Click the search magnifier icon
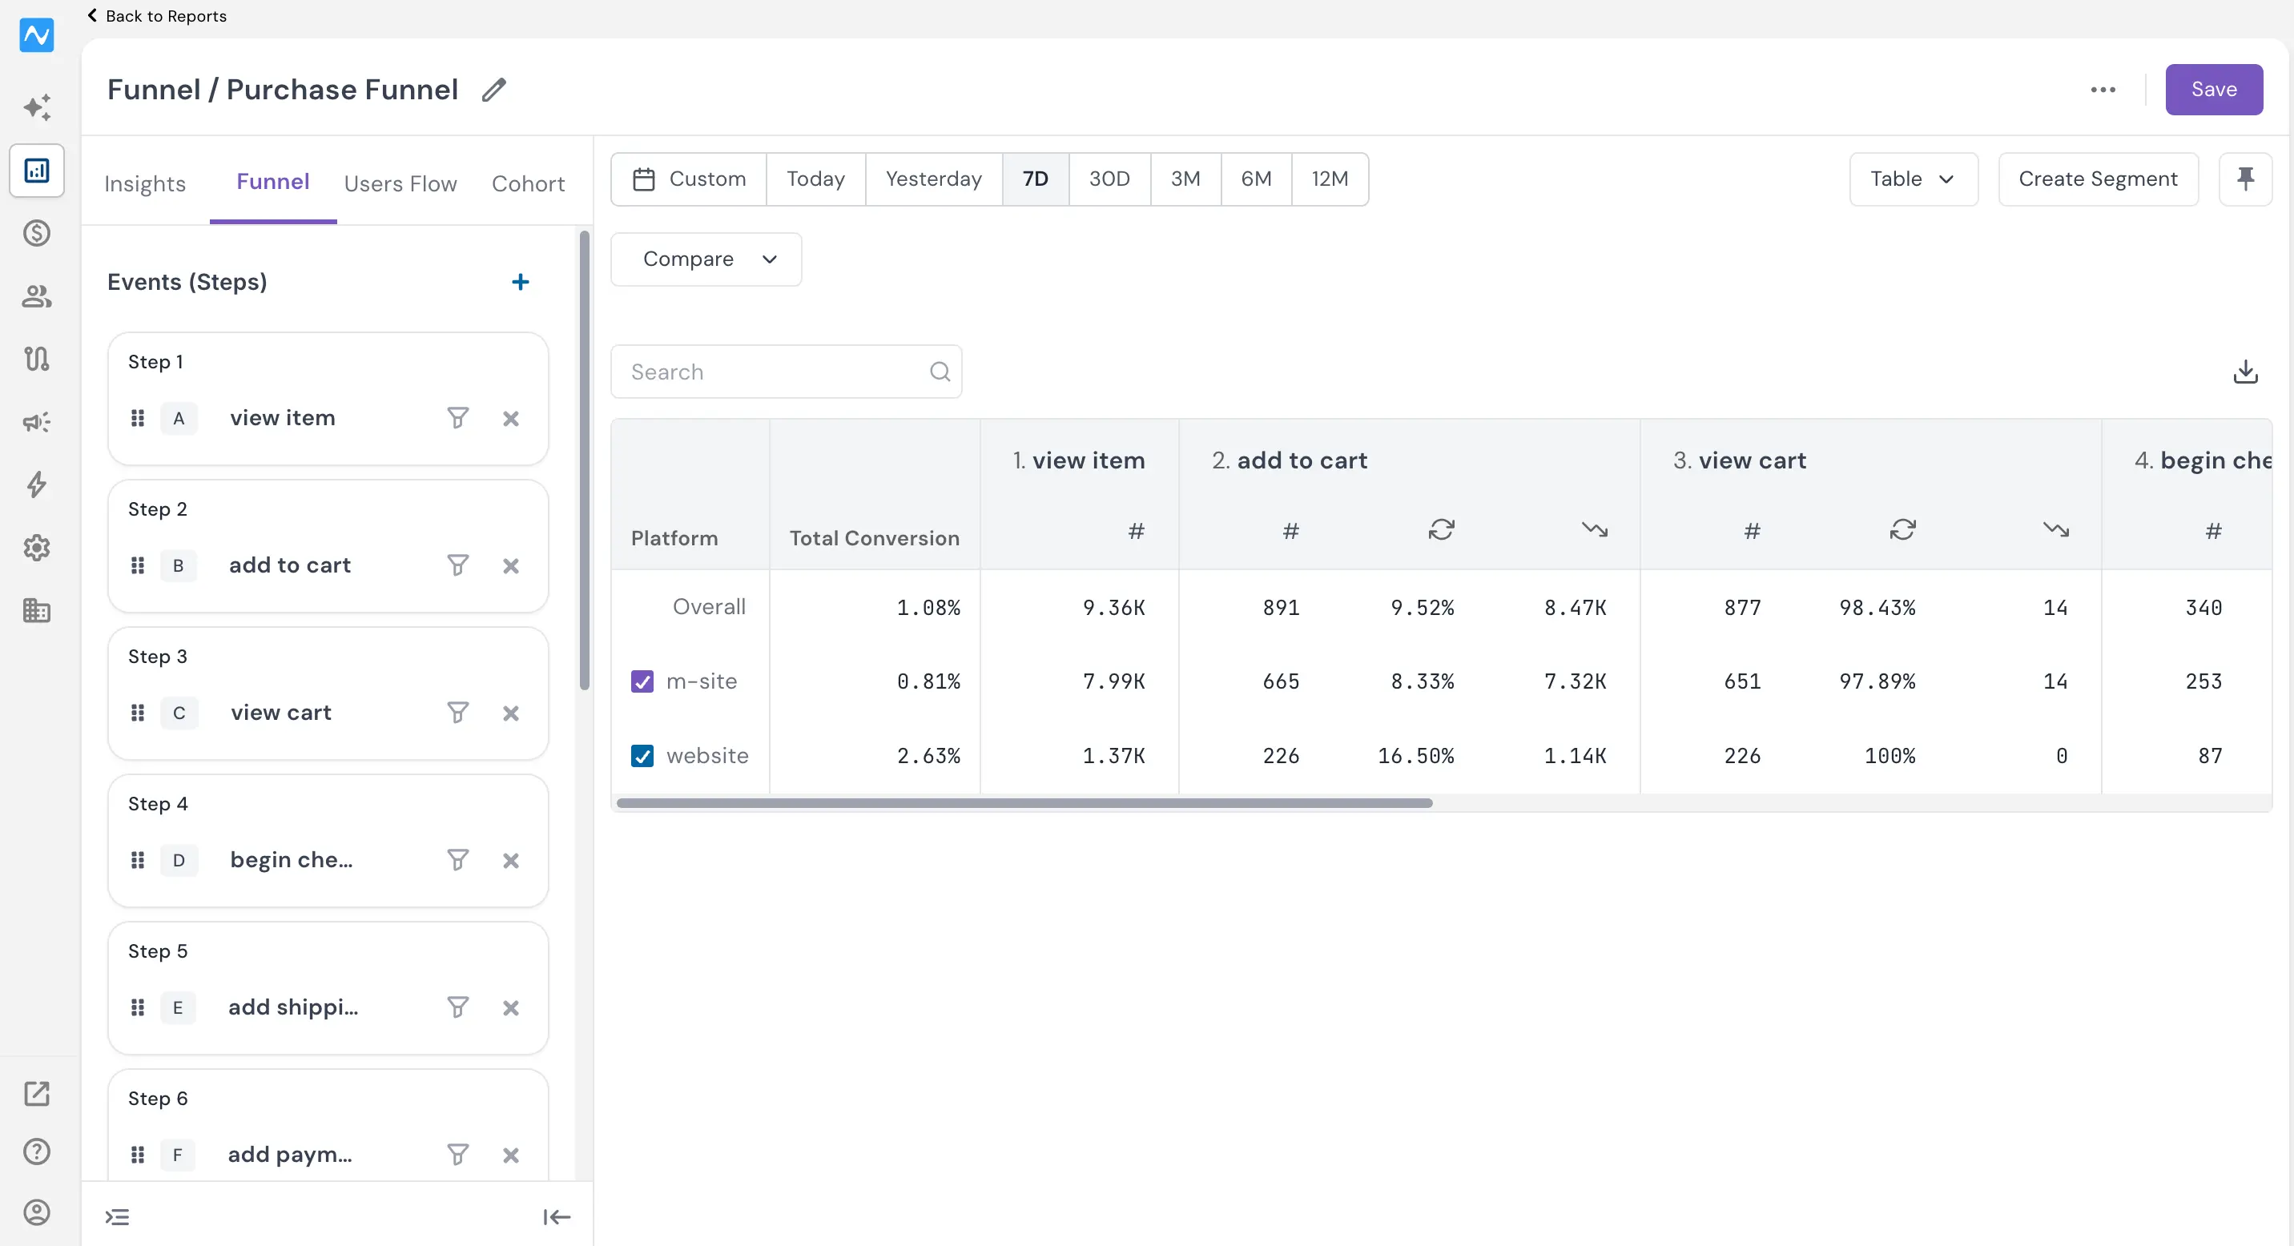 coord(940,371)
